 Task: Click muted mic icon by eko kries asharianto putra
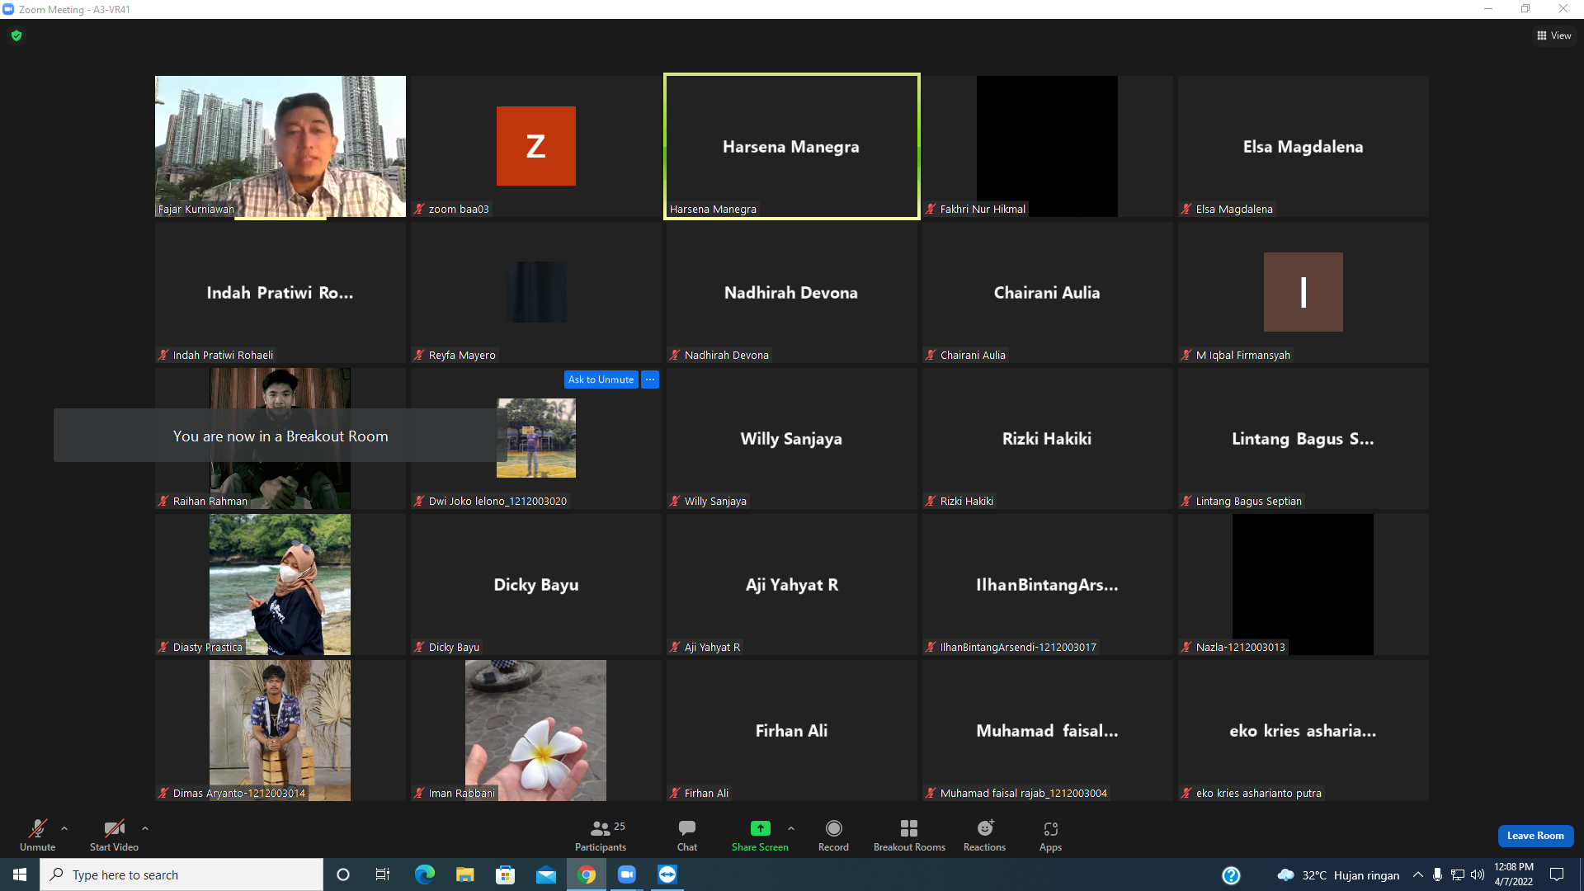[x=1186, y=793]
